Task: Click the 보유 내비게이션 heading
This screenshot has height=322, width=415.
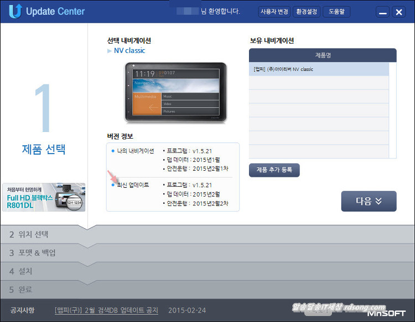Action: [272, 41]
